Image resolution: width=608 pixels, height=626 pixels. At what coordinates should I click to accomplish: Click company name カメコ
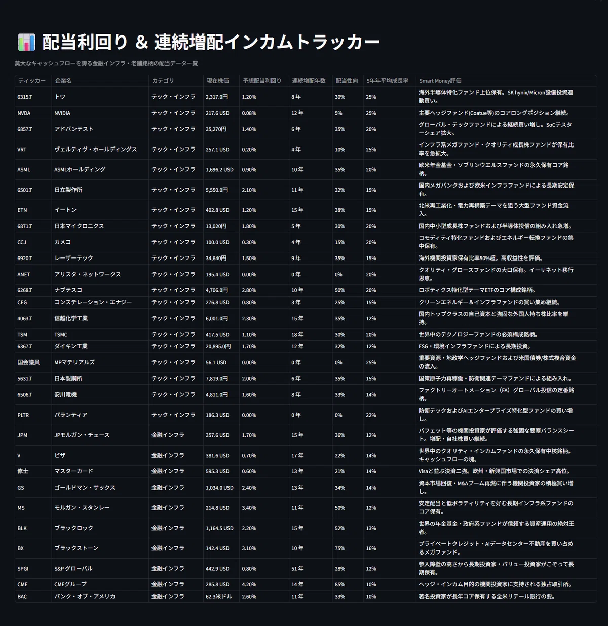[x=100, y=242]
